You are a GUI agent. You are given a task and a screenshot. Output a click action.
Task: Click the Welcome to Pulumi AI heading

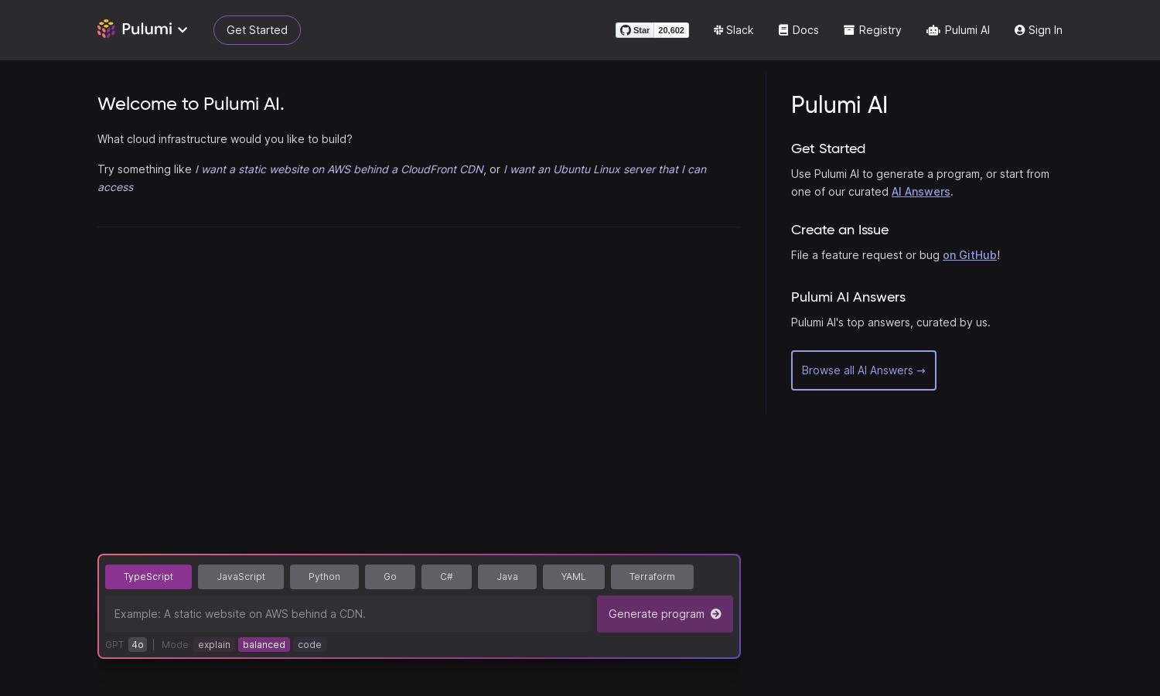click(x=191, y=104)
